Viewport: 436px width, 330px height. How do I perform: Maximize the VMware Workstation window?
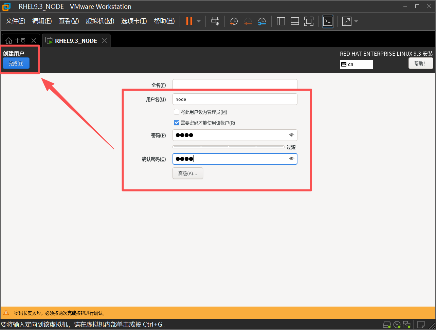[x=417, y=6]
